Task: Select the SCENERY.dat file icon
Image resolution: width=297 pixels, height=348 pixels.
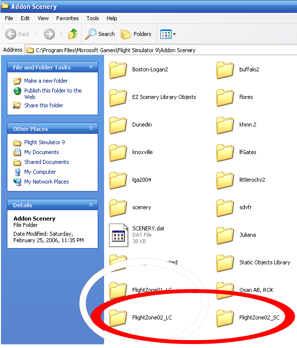Action: pos(118,235)
